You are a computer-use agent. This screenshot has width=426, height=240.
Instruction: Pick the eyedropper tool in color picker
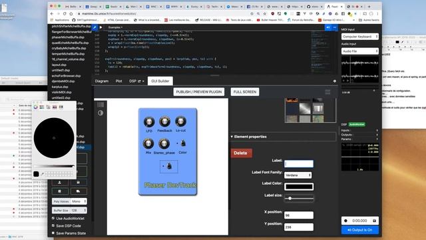pos(42,174)
